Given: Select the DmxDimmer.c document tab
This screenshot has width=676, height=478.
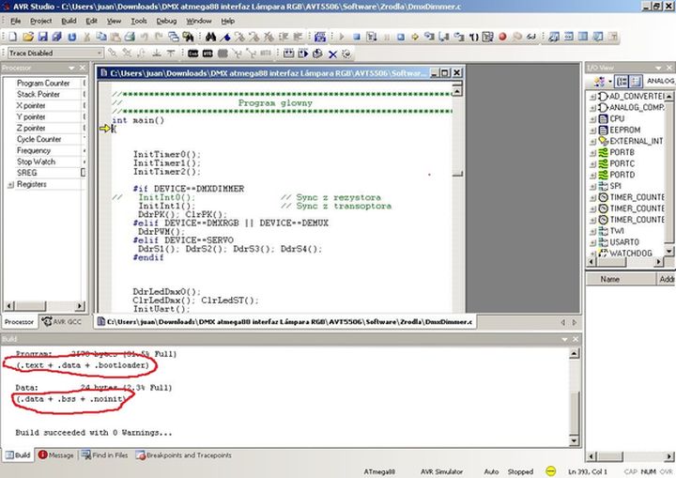Looking at the screenshot, I should coord(284,322).
